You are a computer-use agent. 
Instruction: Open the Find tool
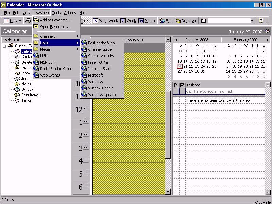tap(166, 21)
